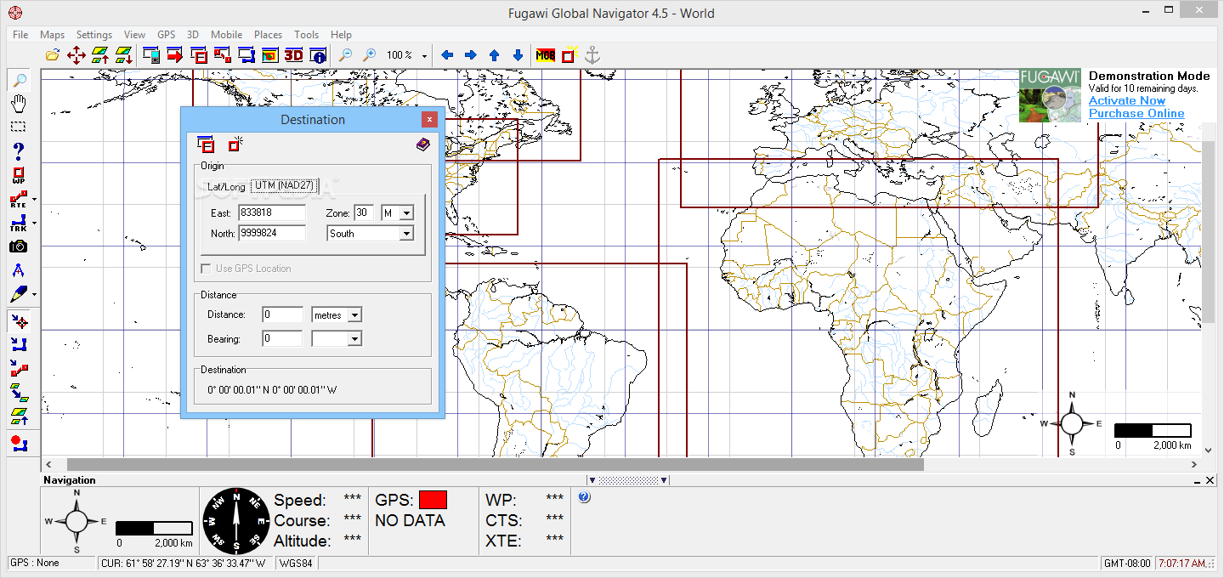This screenshot has height=578, width=1224.
Task: Click the Distance value field
Action: [282, 314]
